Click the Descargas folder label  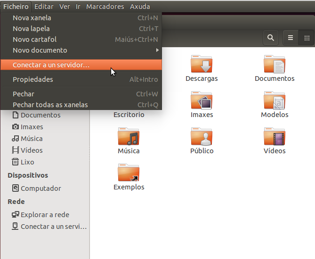(x=202, y=78)
